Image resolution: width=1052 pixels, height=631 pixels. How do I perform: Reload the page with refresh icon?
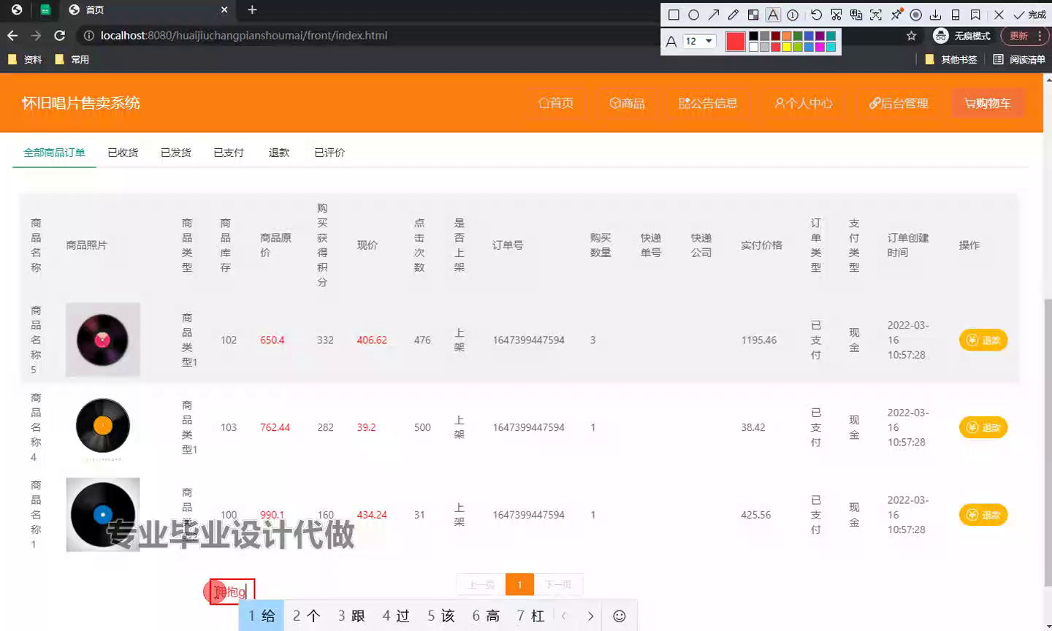click(60, 35)
